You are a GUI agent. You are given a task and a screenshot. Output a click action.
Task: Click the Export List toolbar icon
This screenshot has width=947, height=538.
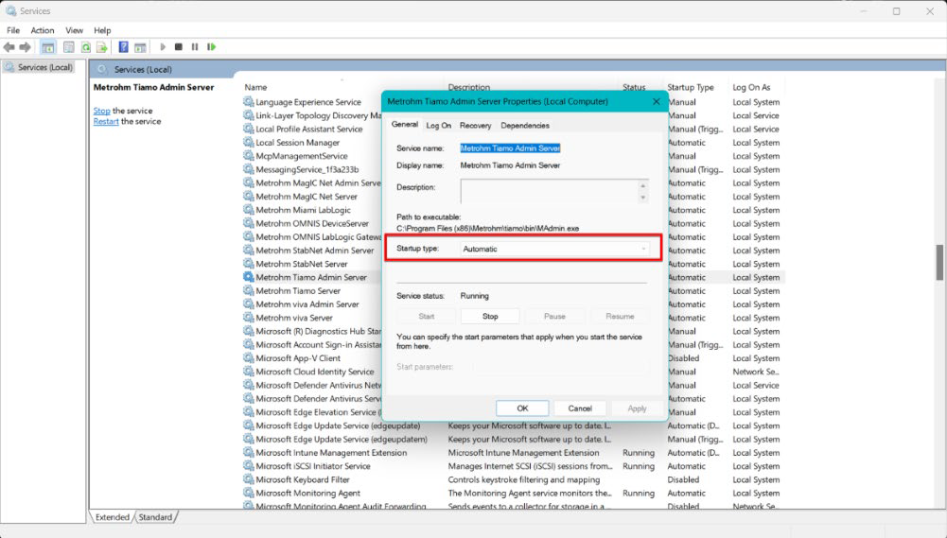point(102,47)
